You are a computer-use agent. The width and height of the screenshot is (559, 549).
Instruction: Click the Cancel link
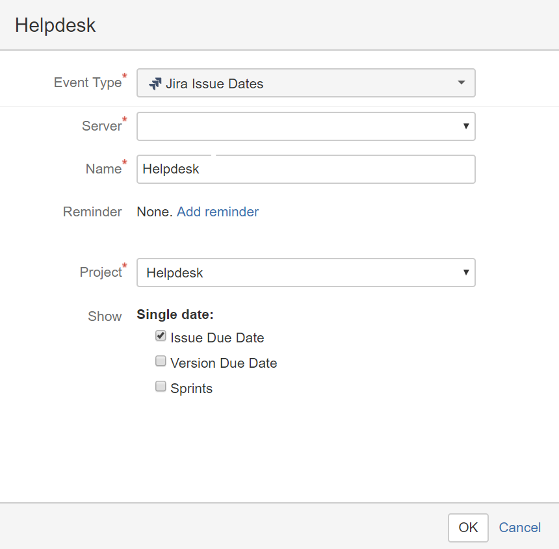519,528
